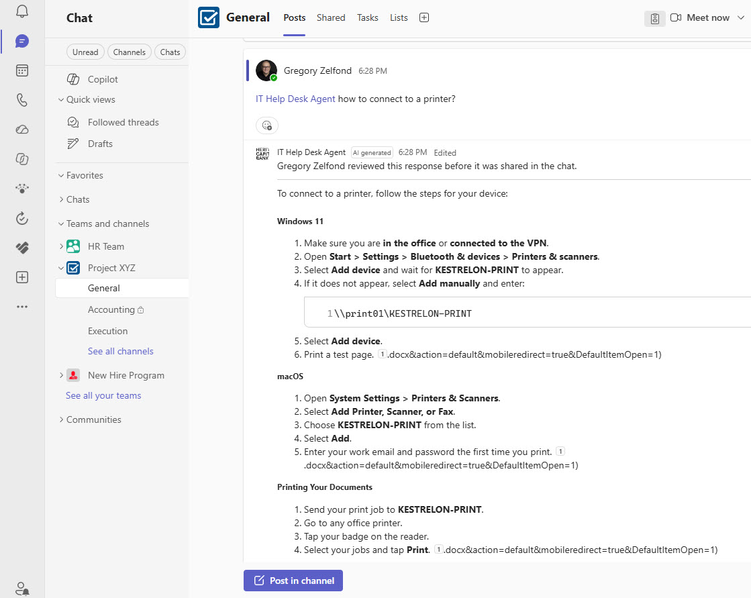This screenshot has height=598, width=751.
Task: Click the Apps plus icon in rail
Action: click(x=22, y=277)
